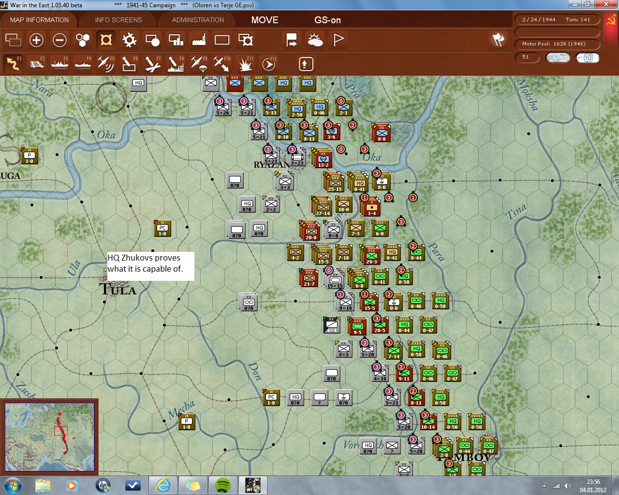Click the pennant flag icon

339,40
